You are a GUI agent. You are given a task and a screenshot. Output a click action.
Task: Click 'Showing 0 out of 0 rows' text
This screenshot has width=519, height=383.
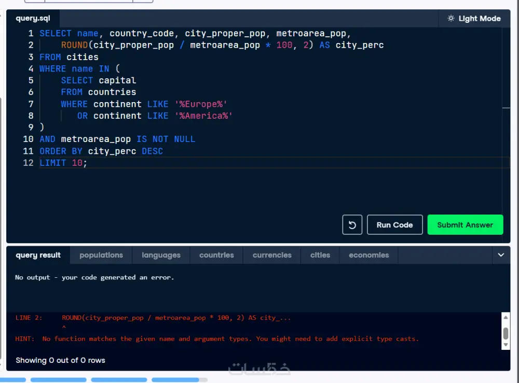60,360
